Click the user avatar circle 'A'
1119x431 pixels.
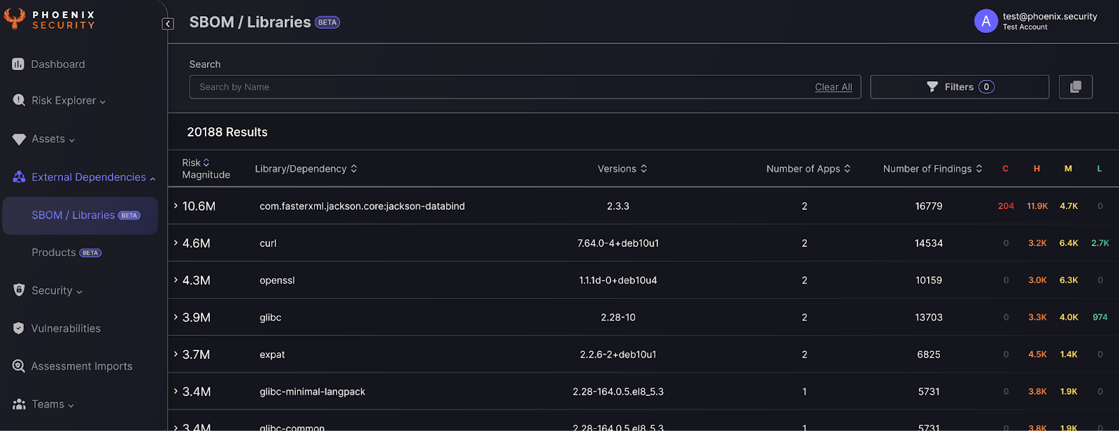pos(986,21)
